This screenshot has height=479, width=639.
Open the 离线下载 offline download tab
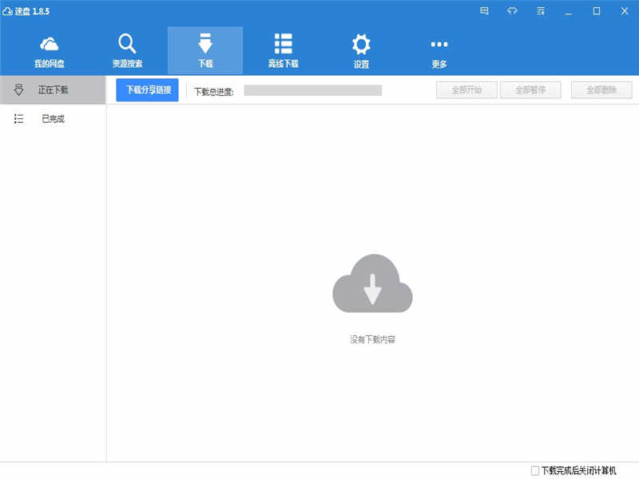click(x=284, y=51)
